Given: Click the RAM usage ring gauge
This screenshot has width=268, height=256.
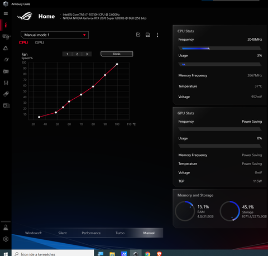Looking at the screenshot, I should tap(185, 211).
